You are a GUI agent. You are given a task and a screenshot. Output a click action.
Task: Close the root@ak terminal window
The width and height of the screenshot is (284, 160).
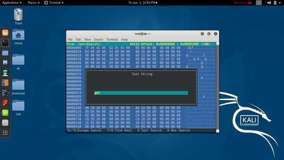click(216, 34)
